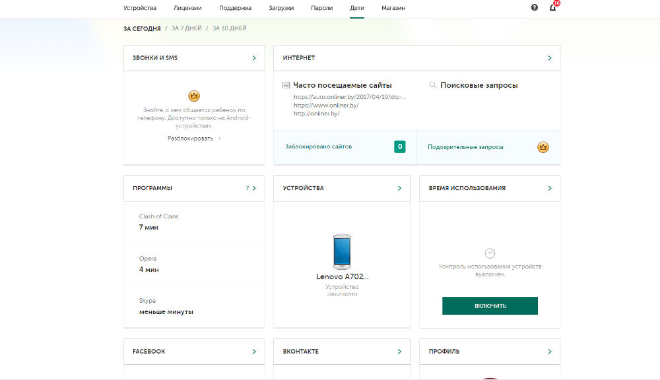Open the https://www.onliner.by/ link

point(326,106)
